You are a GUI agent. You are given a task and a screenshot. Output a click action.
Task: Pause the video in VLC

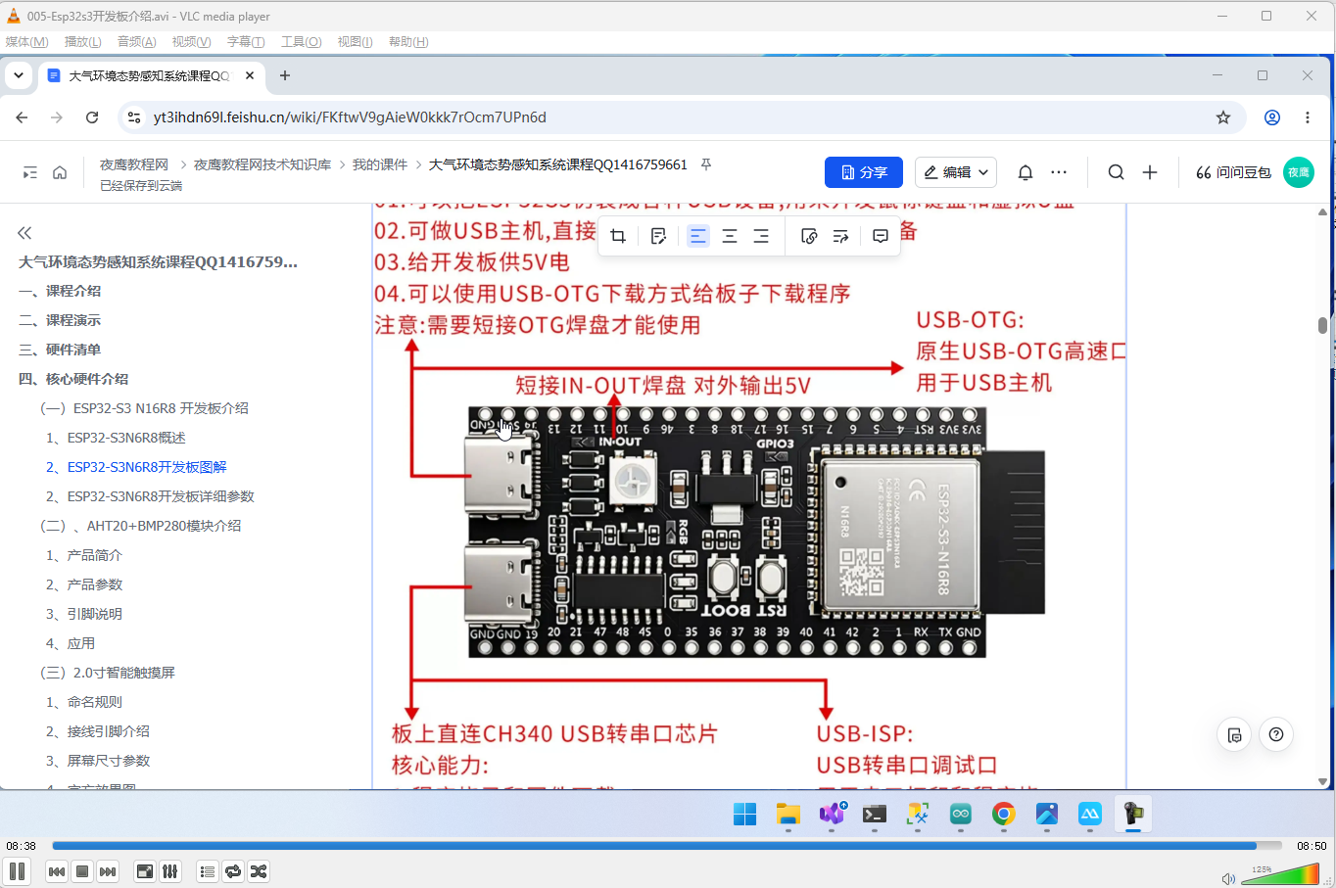[x=17, y=871]
